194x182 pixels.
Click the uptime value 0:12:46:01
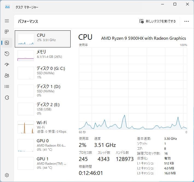tap(91, 173)
